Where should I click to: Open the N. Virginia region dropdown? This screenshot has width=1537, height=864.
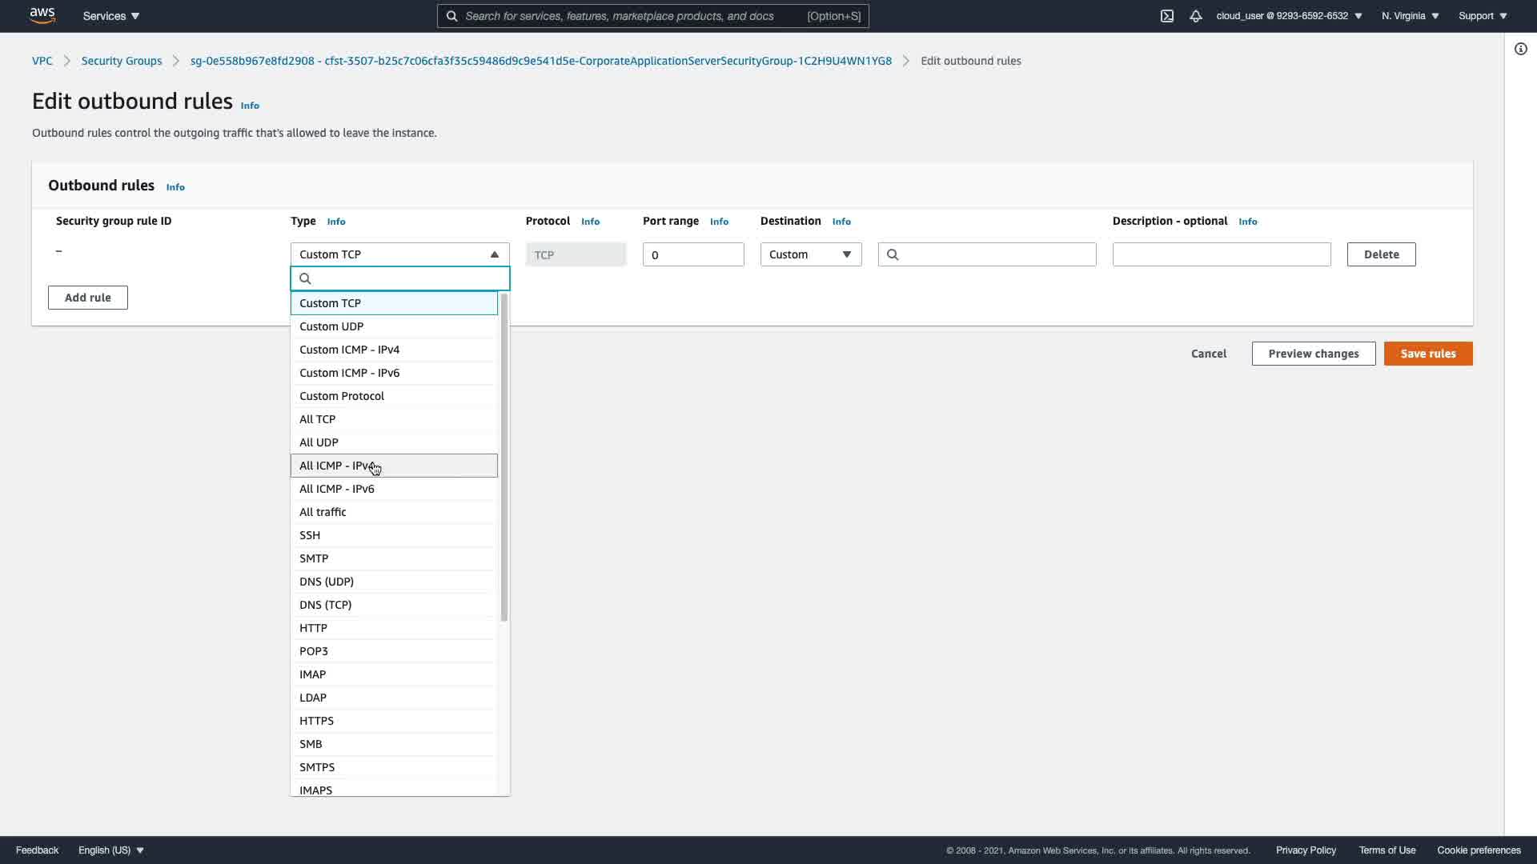1410,16
